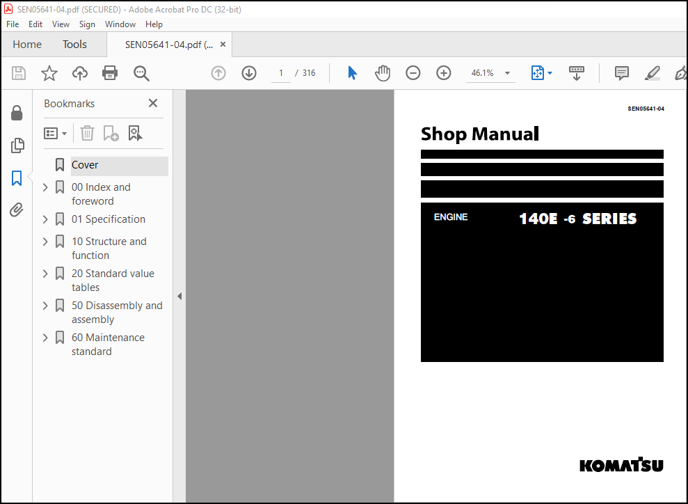Open the find text magnifier icon
This screenshot has width=688, height=504.
(x=141, y=73)
